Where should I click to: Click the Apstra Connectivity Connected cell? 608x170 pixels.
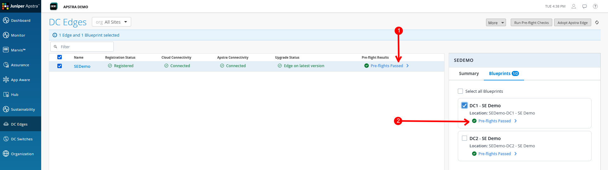(x=233, y=66)
